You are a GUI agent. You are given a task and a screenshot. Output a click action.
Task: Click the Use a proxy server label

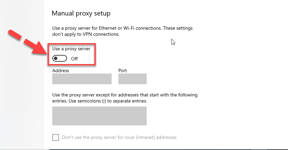tap(71, 49)
